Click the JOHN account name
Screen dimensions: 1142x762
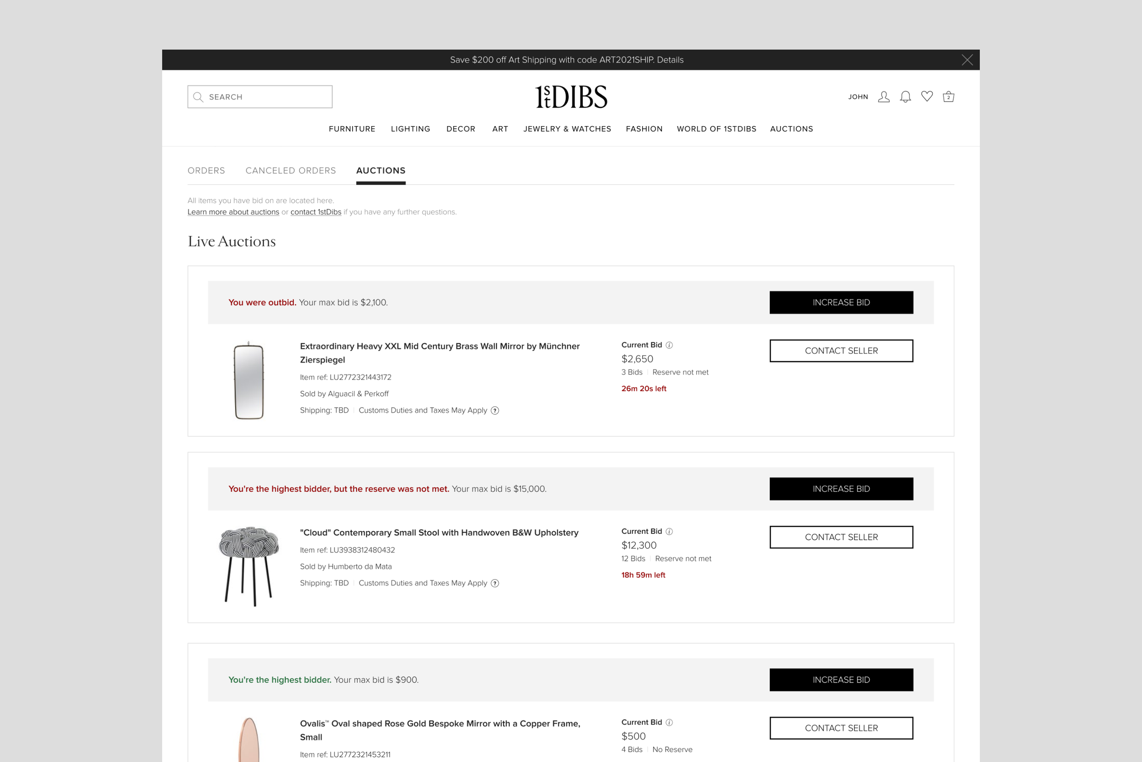click(x=858, y=97)
